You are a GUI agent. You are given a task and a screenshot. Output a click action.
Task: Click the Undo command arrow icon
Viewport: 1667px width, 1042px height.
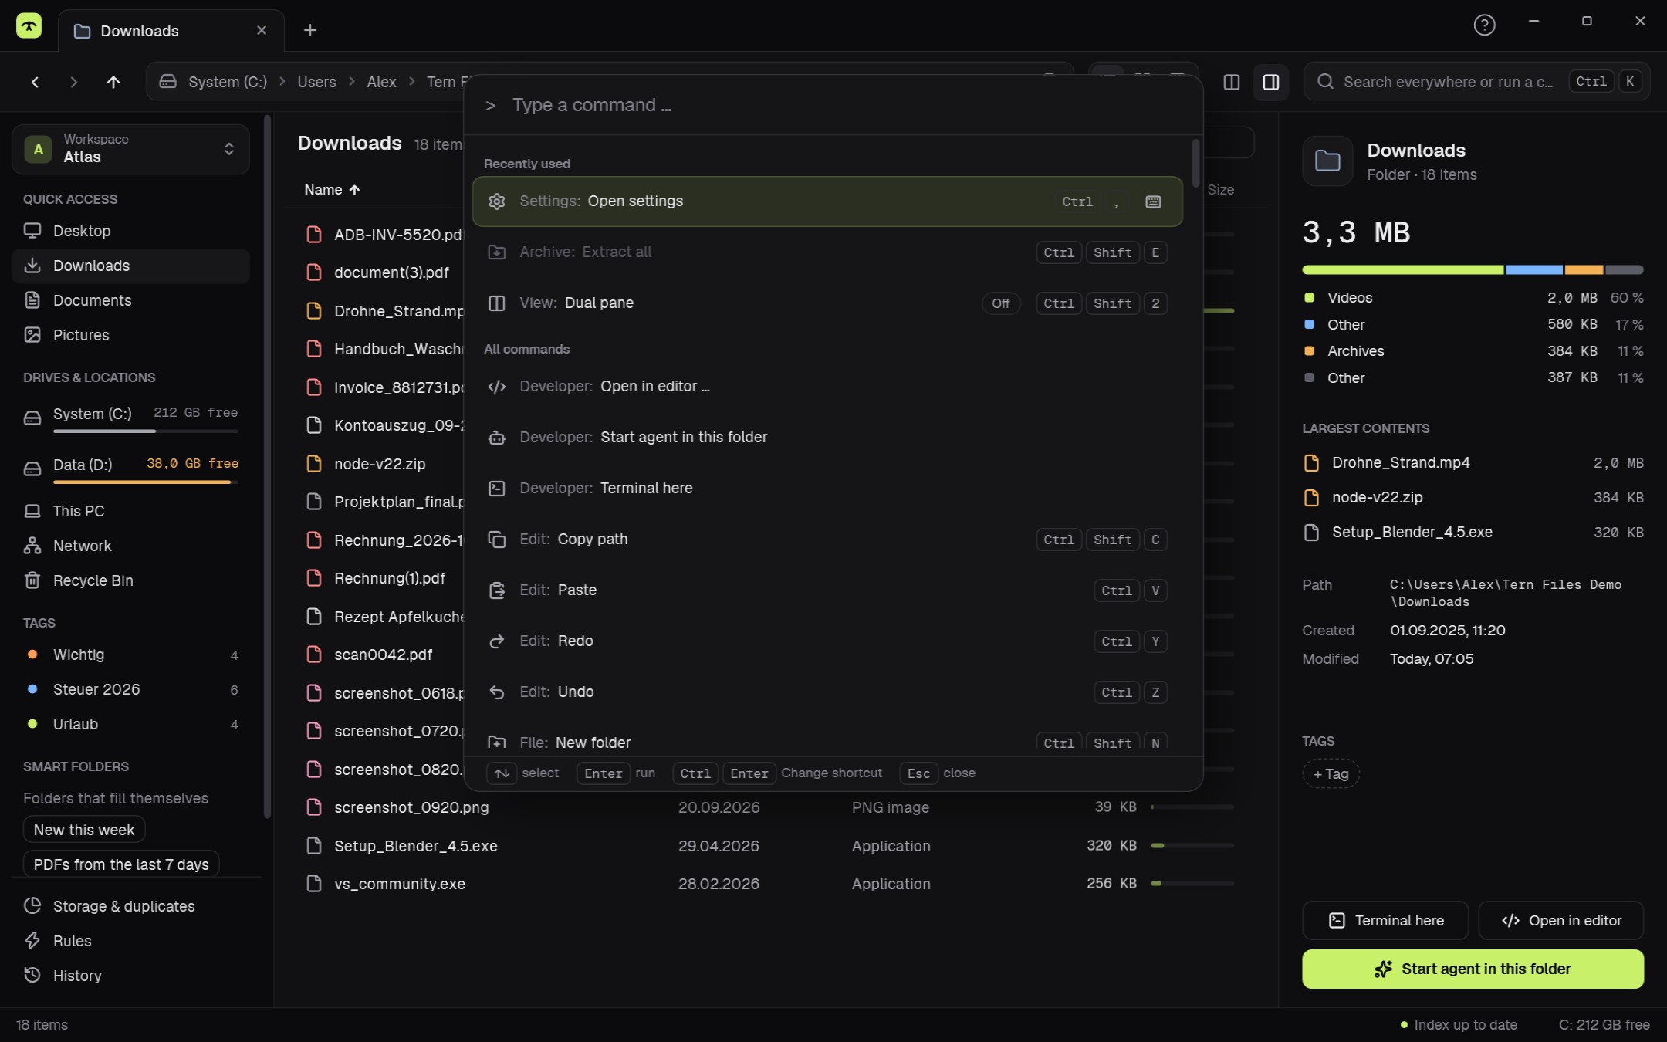tap(497, 692)
